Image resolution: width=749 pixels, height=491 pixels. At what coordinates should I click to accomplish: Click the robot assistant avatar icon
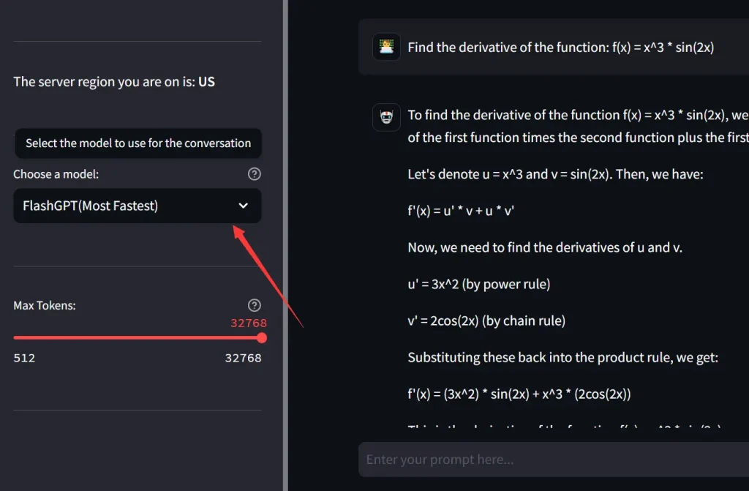coord(385,116)
